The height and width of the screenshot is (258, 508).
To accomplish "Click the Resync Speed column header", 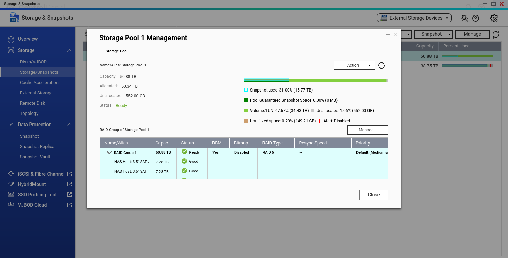I will click(x=313, y=143).
